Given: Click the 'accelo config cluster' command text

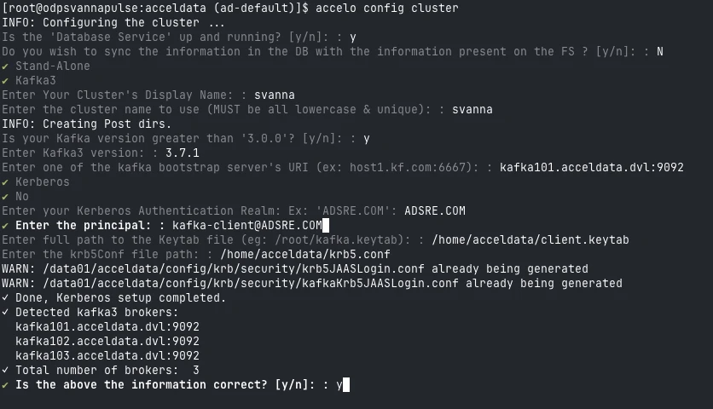Looking at the screenshot, I should click(x=386, y=8).
